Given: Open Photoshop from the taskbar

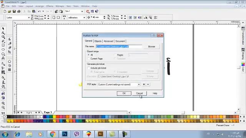Looking at the screenshot, I should pyautogui.click(x=65, y=134).
